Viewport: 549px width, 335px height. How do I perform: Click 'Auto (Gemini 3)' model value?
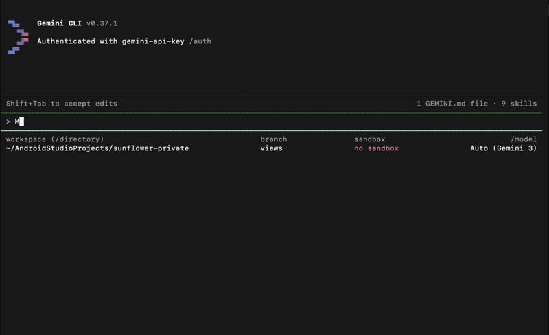click(503, 148)
